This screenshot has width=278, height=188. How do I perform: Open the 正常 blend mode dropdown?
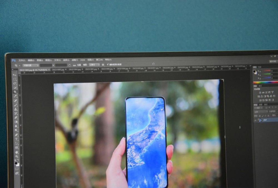click(261, 112)
